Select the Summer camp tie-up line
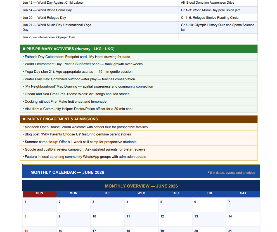 tap(139, 142)
